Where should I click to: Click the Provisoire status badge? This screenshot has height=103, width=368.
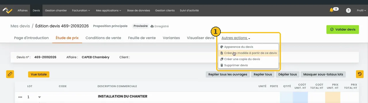coord(141,26)
